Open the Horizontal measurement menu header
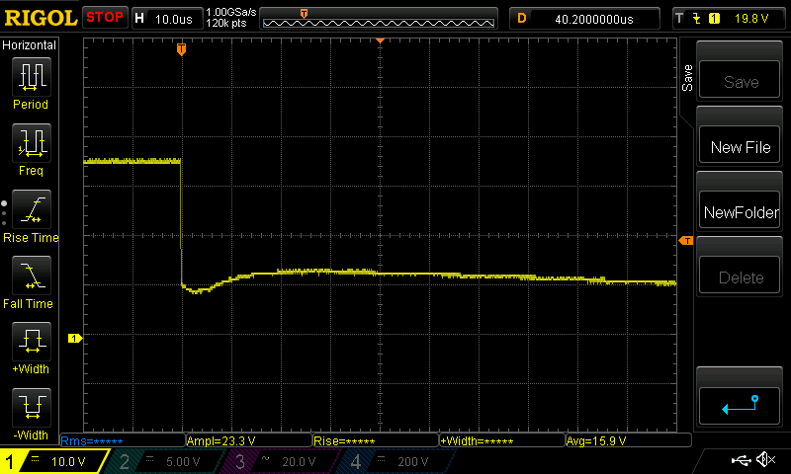791x474 pixels. tap(30, 45)
